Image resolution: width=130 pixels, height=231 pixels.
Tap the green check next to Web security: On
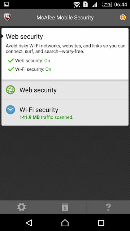(x=11, y=60)
